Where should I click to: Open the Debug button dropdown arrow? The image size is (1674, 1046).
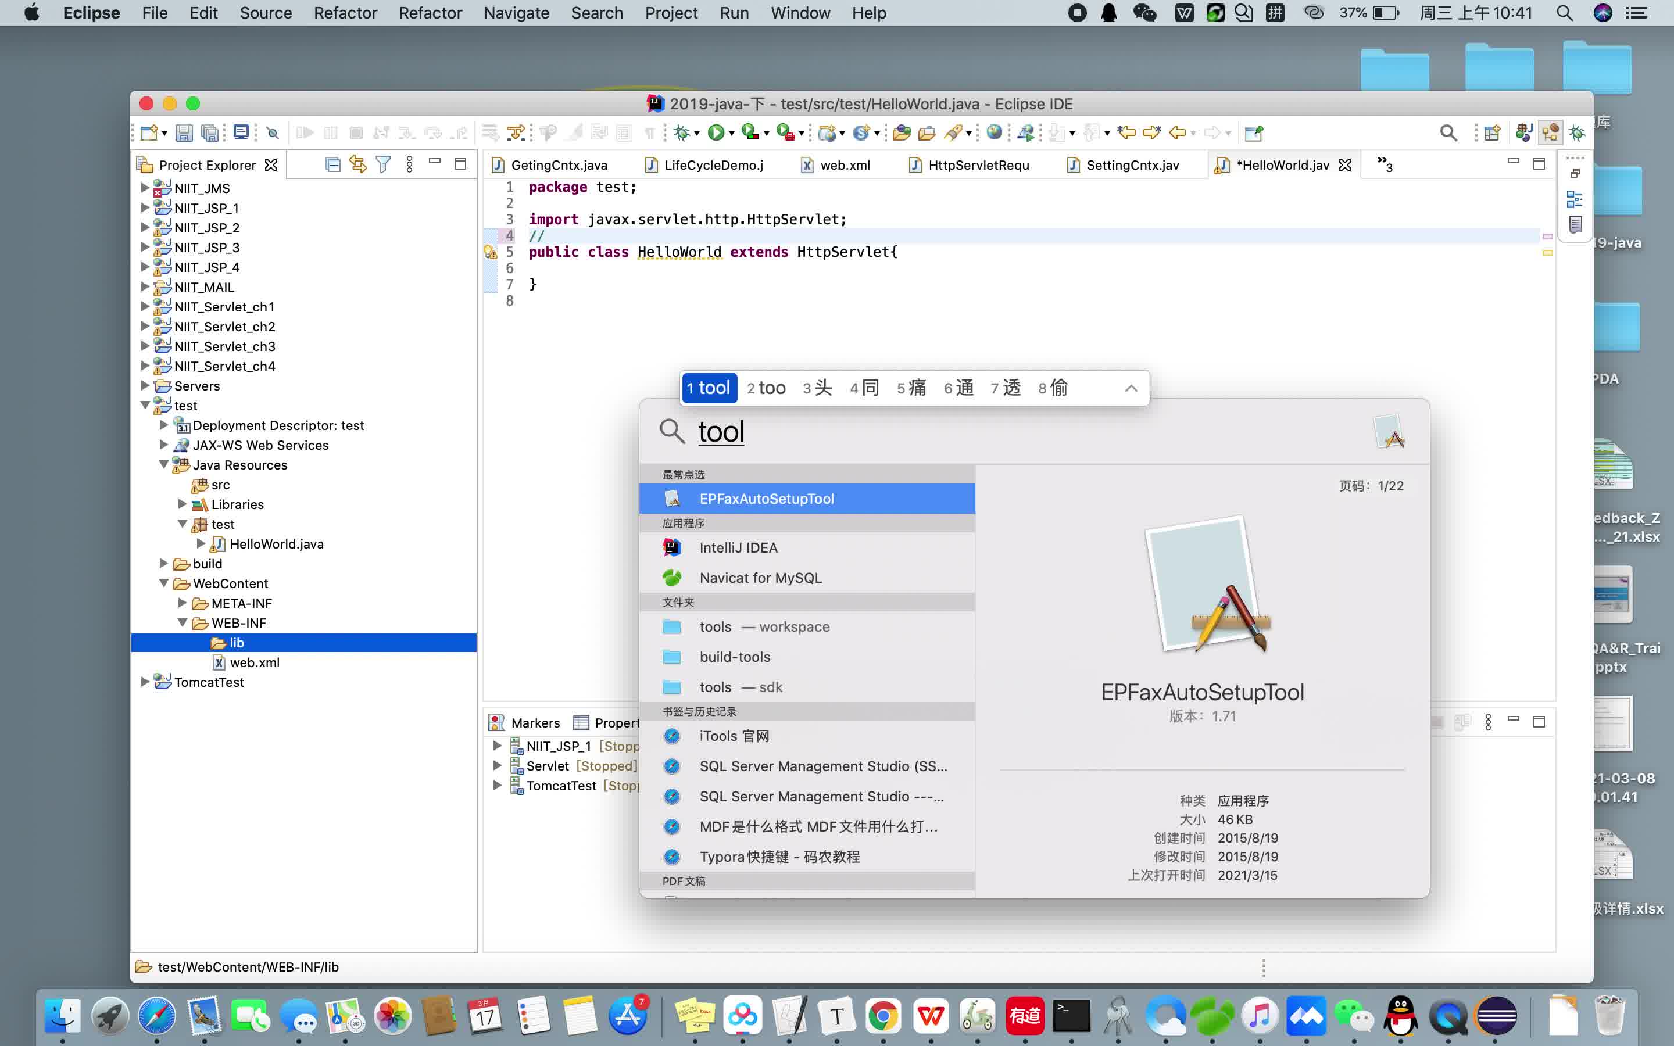[x=696, y=134]
